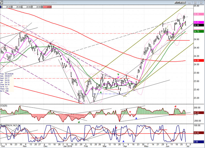Click the # Bars -123 row in data box
This screenshot has height=148, width=205.
tap(4, 89)
